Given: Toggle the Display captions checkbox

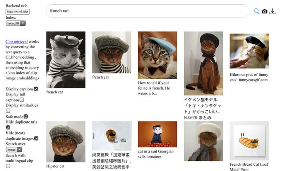Looking at the screenshot, I should pos(36,89).
